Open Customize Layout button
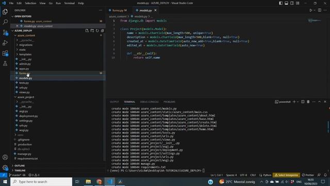The width and height of the screenshot is (330, 186). (298, 3)
